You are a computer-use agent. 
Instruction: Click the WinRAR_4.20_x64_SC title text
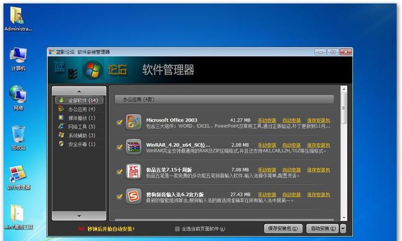point(178,145)
